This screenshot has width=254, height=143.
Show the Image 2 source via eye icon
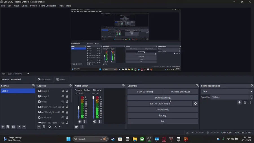[x=63, y=96]
